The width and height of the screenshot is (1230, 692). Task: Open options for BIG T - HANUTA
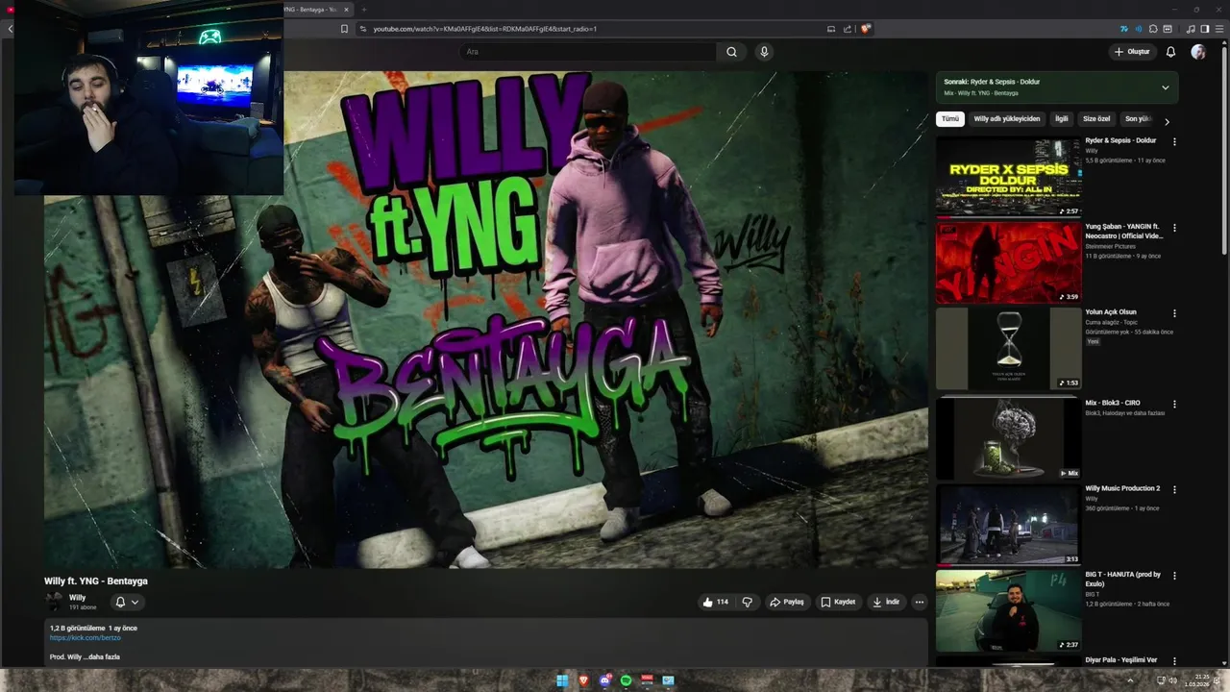pos(1174,576)
